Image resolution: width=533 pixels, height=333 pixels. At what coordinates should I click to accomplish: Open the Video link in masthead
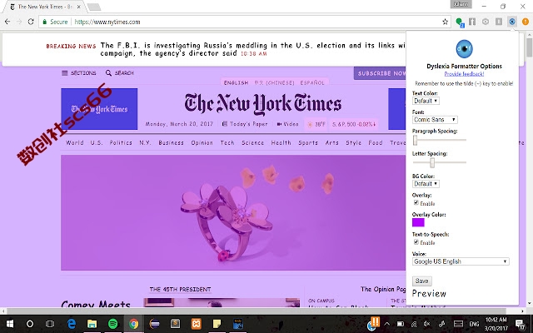click(287, 124)
